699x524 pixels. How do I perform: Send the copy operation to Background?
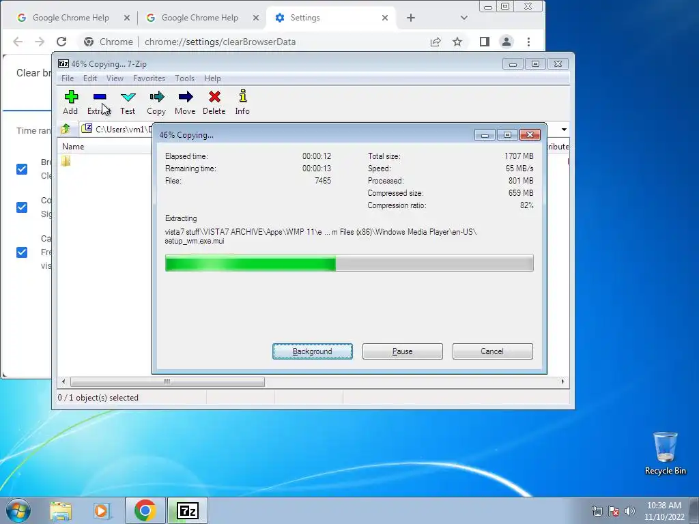313,351
